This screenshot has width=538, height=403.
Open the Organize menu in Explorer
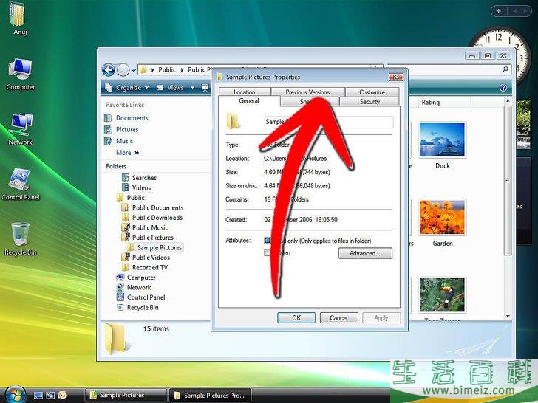[127, 88]
